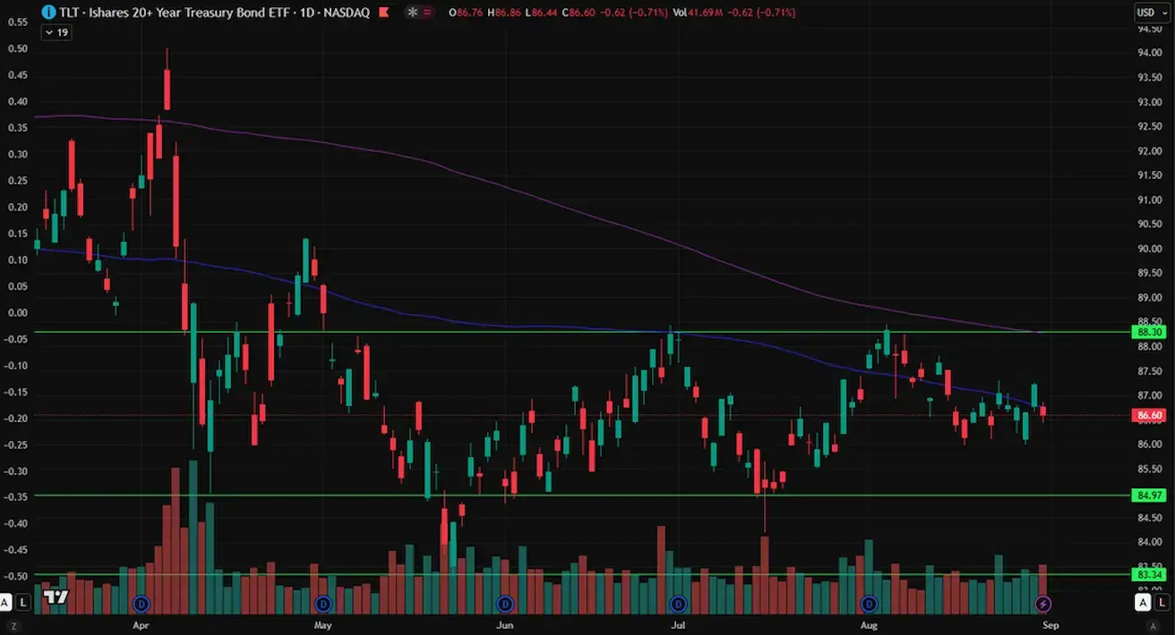Click the asterisk indicator status pill

click(420, 13)
